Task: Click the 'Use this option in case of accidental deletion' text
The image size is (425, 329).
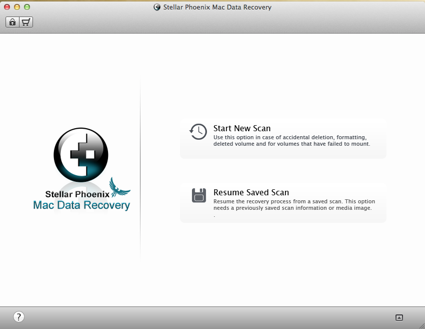Action: (x=291, y=141)
